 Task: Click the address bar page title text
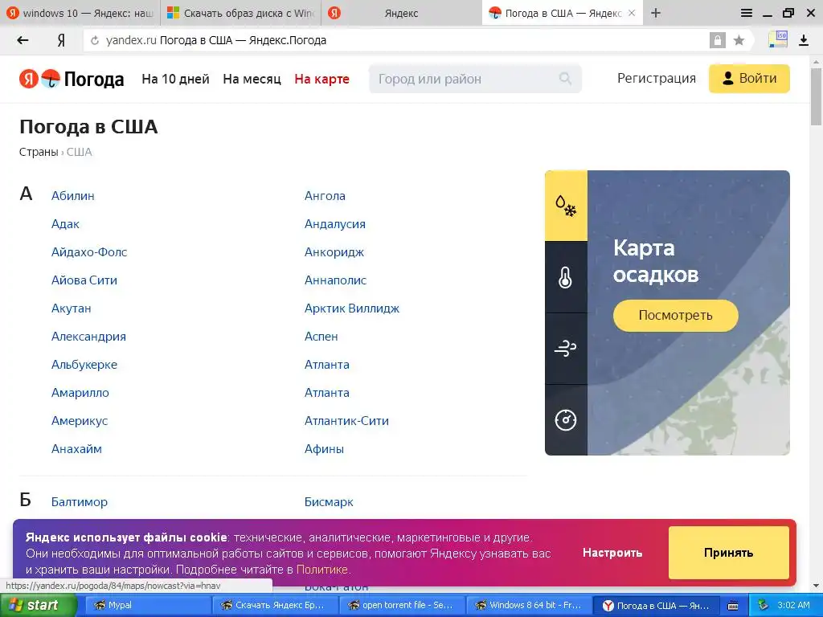(x=243, y=40)
